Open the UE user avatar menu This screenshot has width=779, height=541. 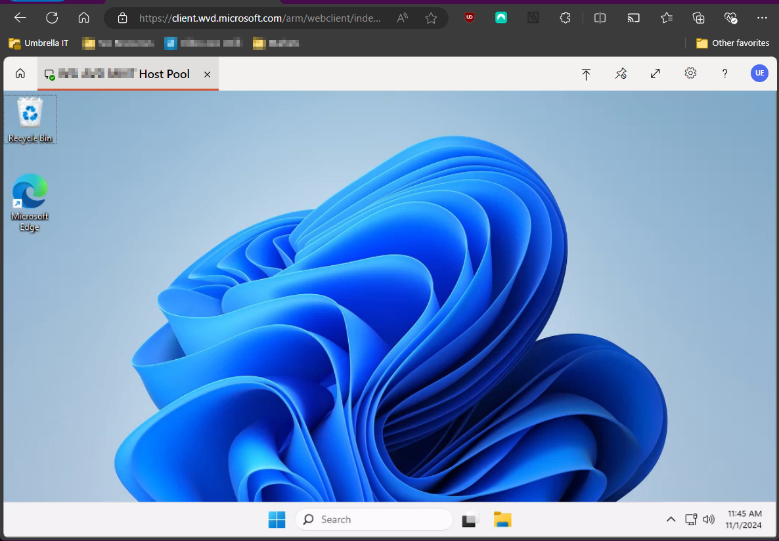tap(759, 73)
